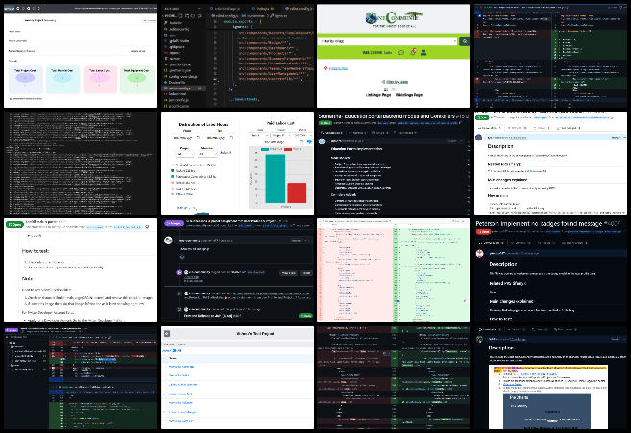Open the dark terminal log output thumbnail
Viewport: 631px width, 433px height.
pos(80,163)
